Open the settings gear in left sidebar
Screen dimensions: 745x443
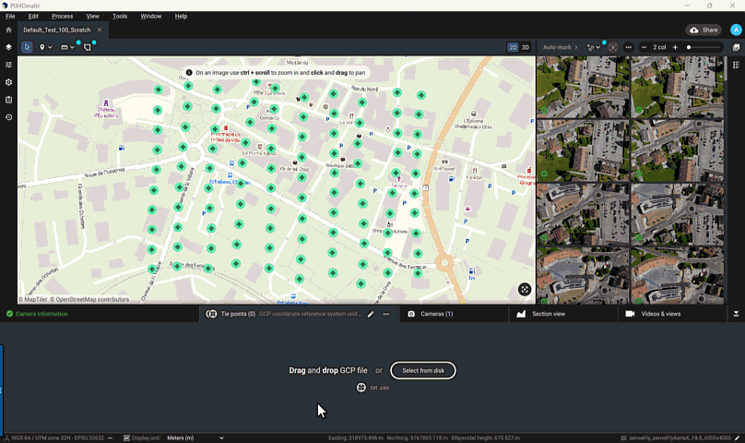coord(8,82)
